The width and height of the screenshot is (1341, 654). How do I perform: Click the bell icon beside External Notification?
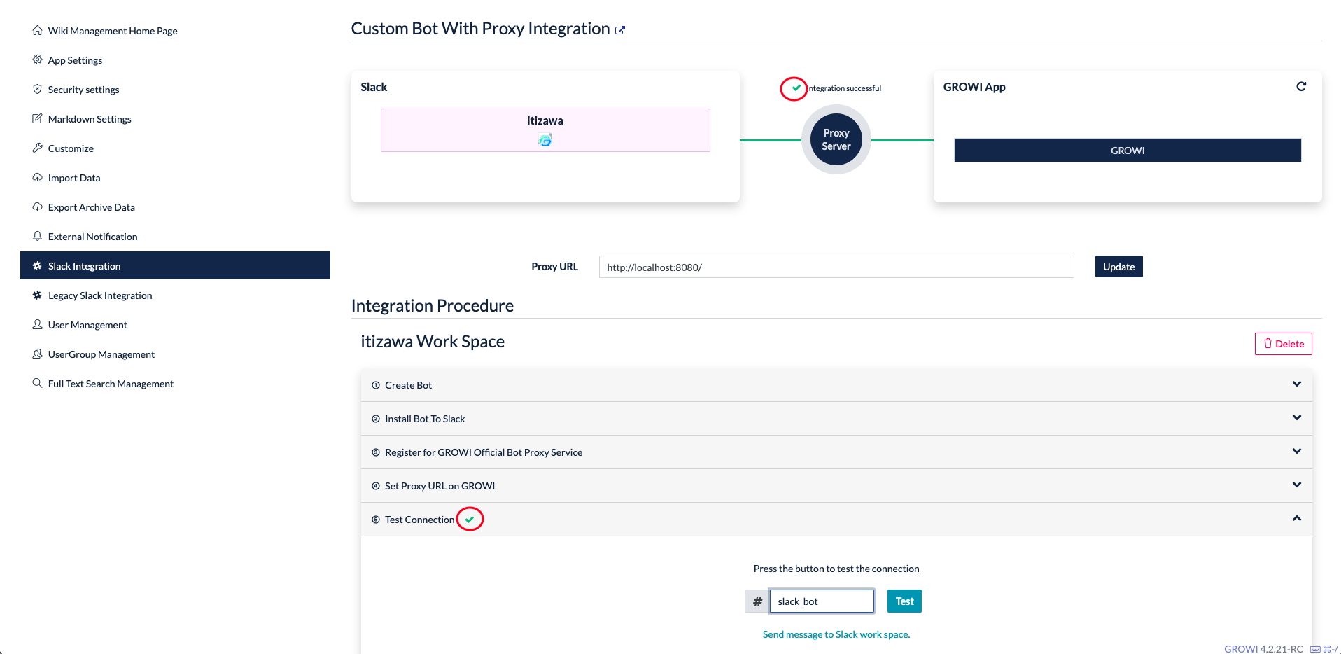click(x=37, y=237)
